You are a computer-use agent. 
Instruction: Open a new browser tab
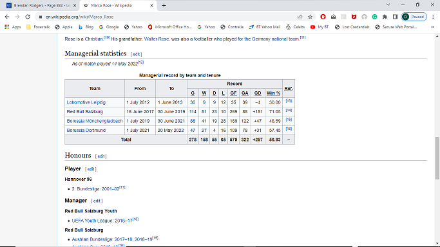(x=164, y=5)
